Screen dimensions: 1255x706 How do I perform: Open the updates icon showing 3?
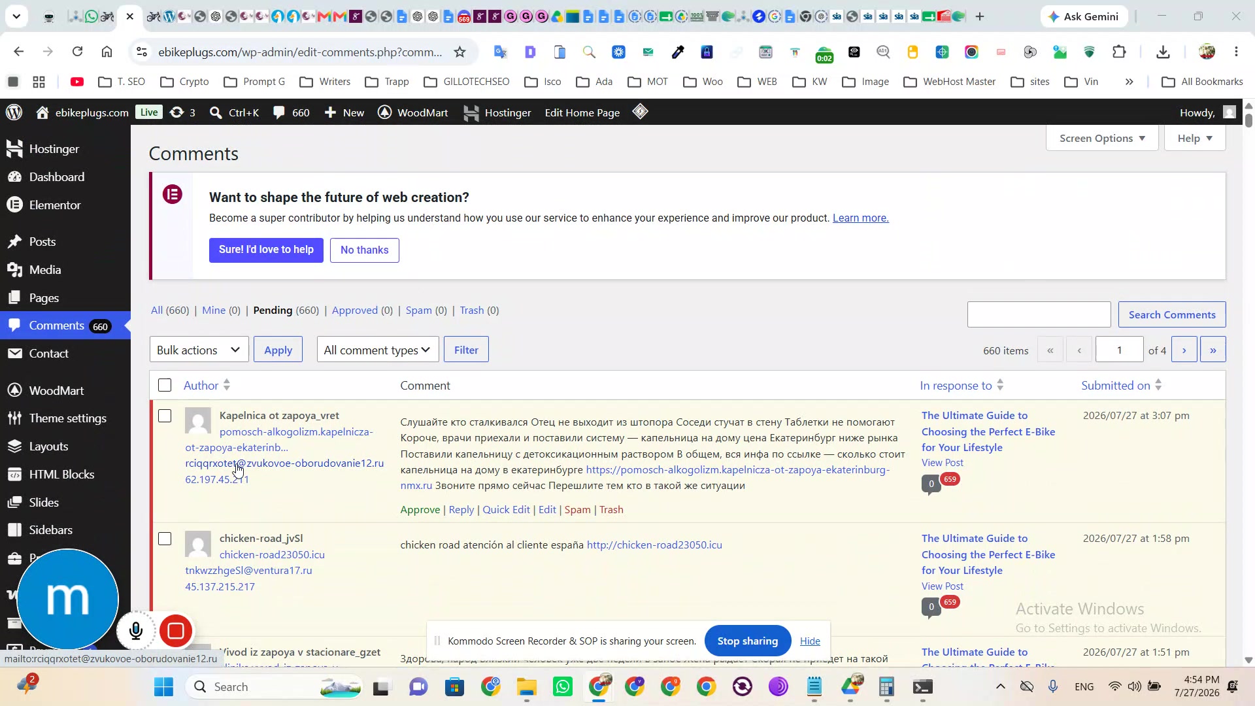[182, 112]
